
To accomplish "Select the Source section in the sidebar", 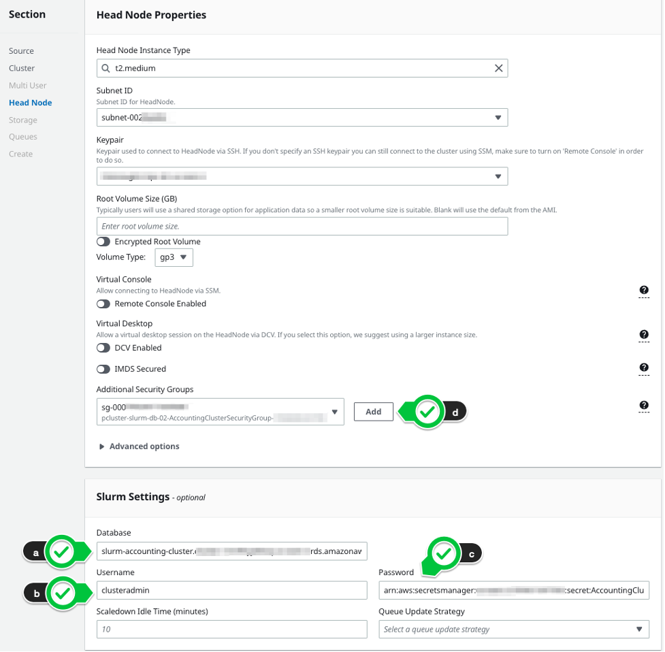I will [x=20, y=50].
